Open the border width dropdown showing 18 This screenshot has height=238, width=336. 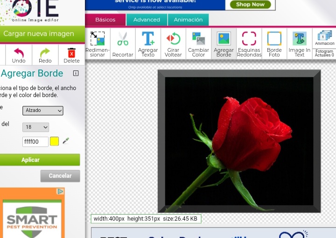[35, 127]
